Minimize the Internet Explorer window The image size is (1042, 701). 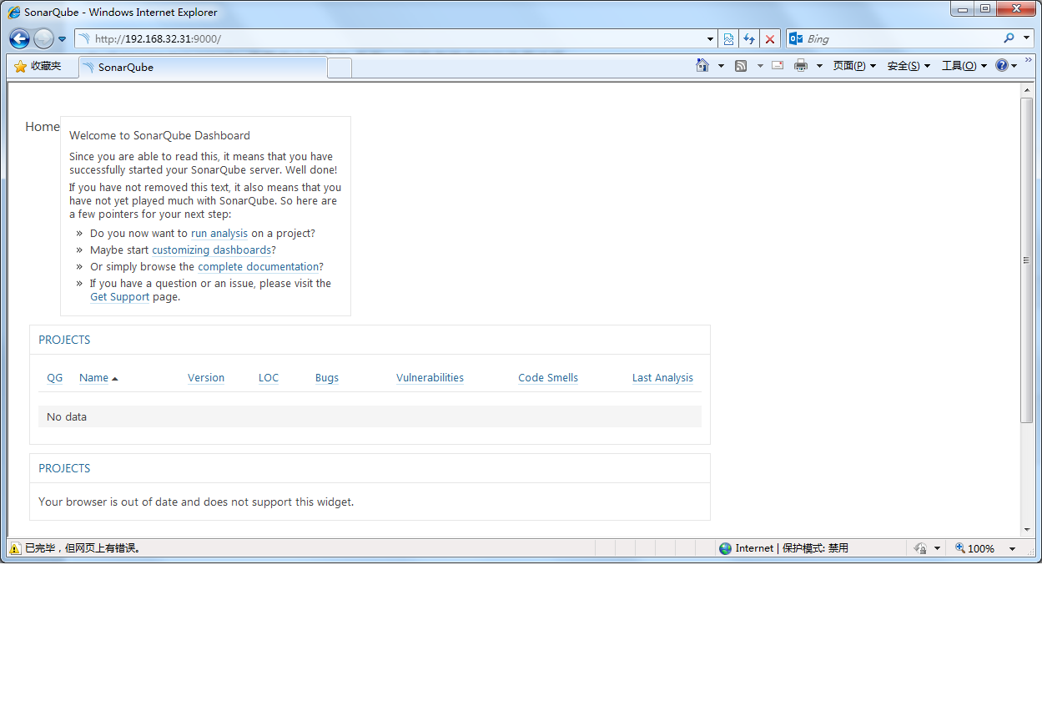pos(962,8)
